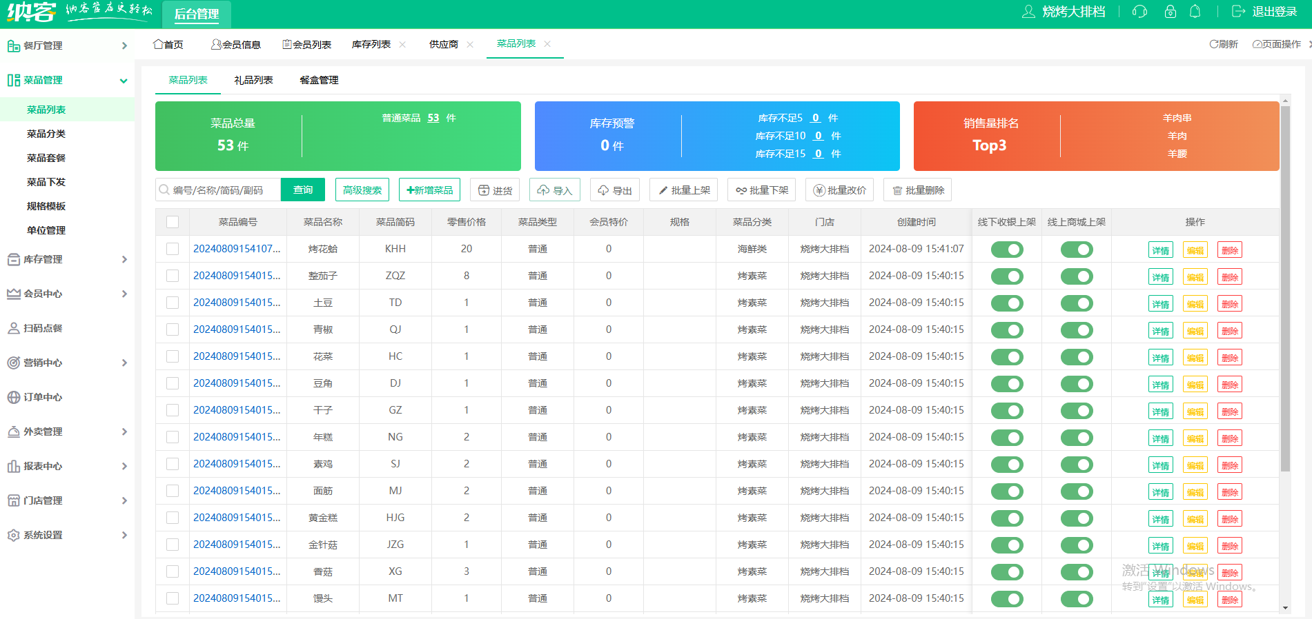Click 批量下架 button
This screenshot has width=1312, height=619.
click(762, 190)
